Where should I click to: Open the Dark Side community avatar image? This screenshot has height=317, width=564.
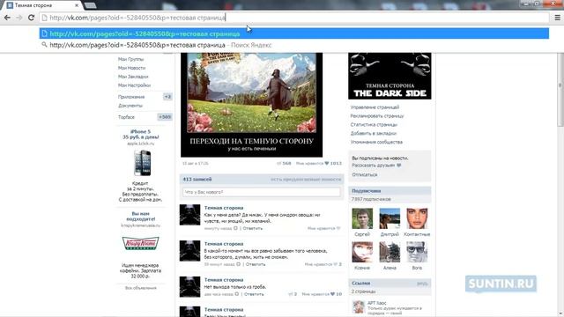coord(390,76)
